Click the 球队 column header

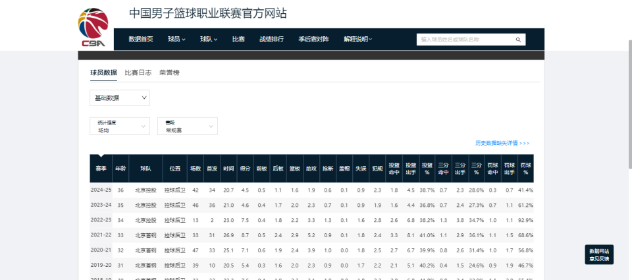(145, 169)
